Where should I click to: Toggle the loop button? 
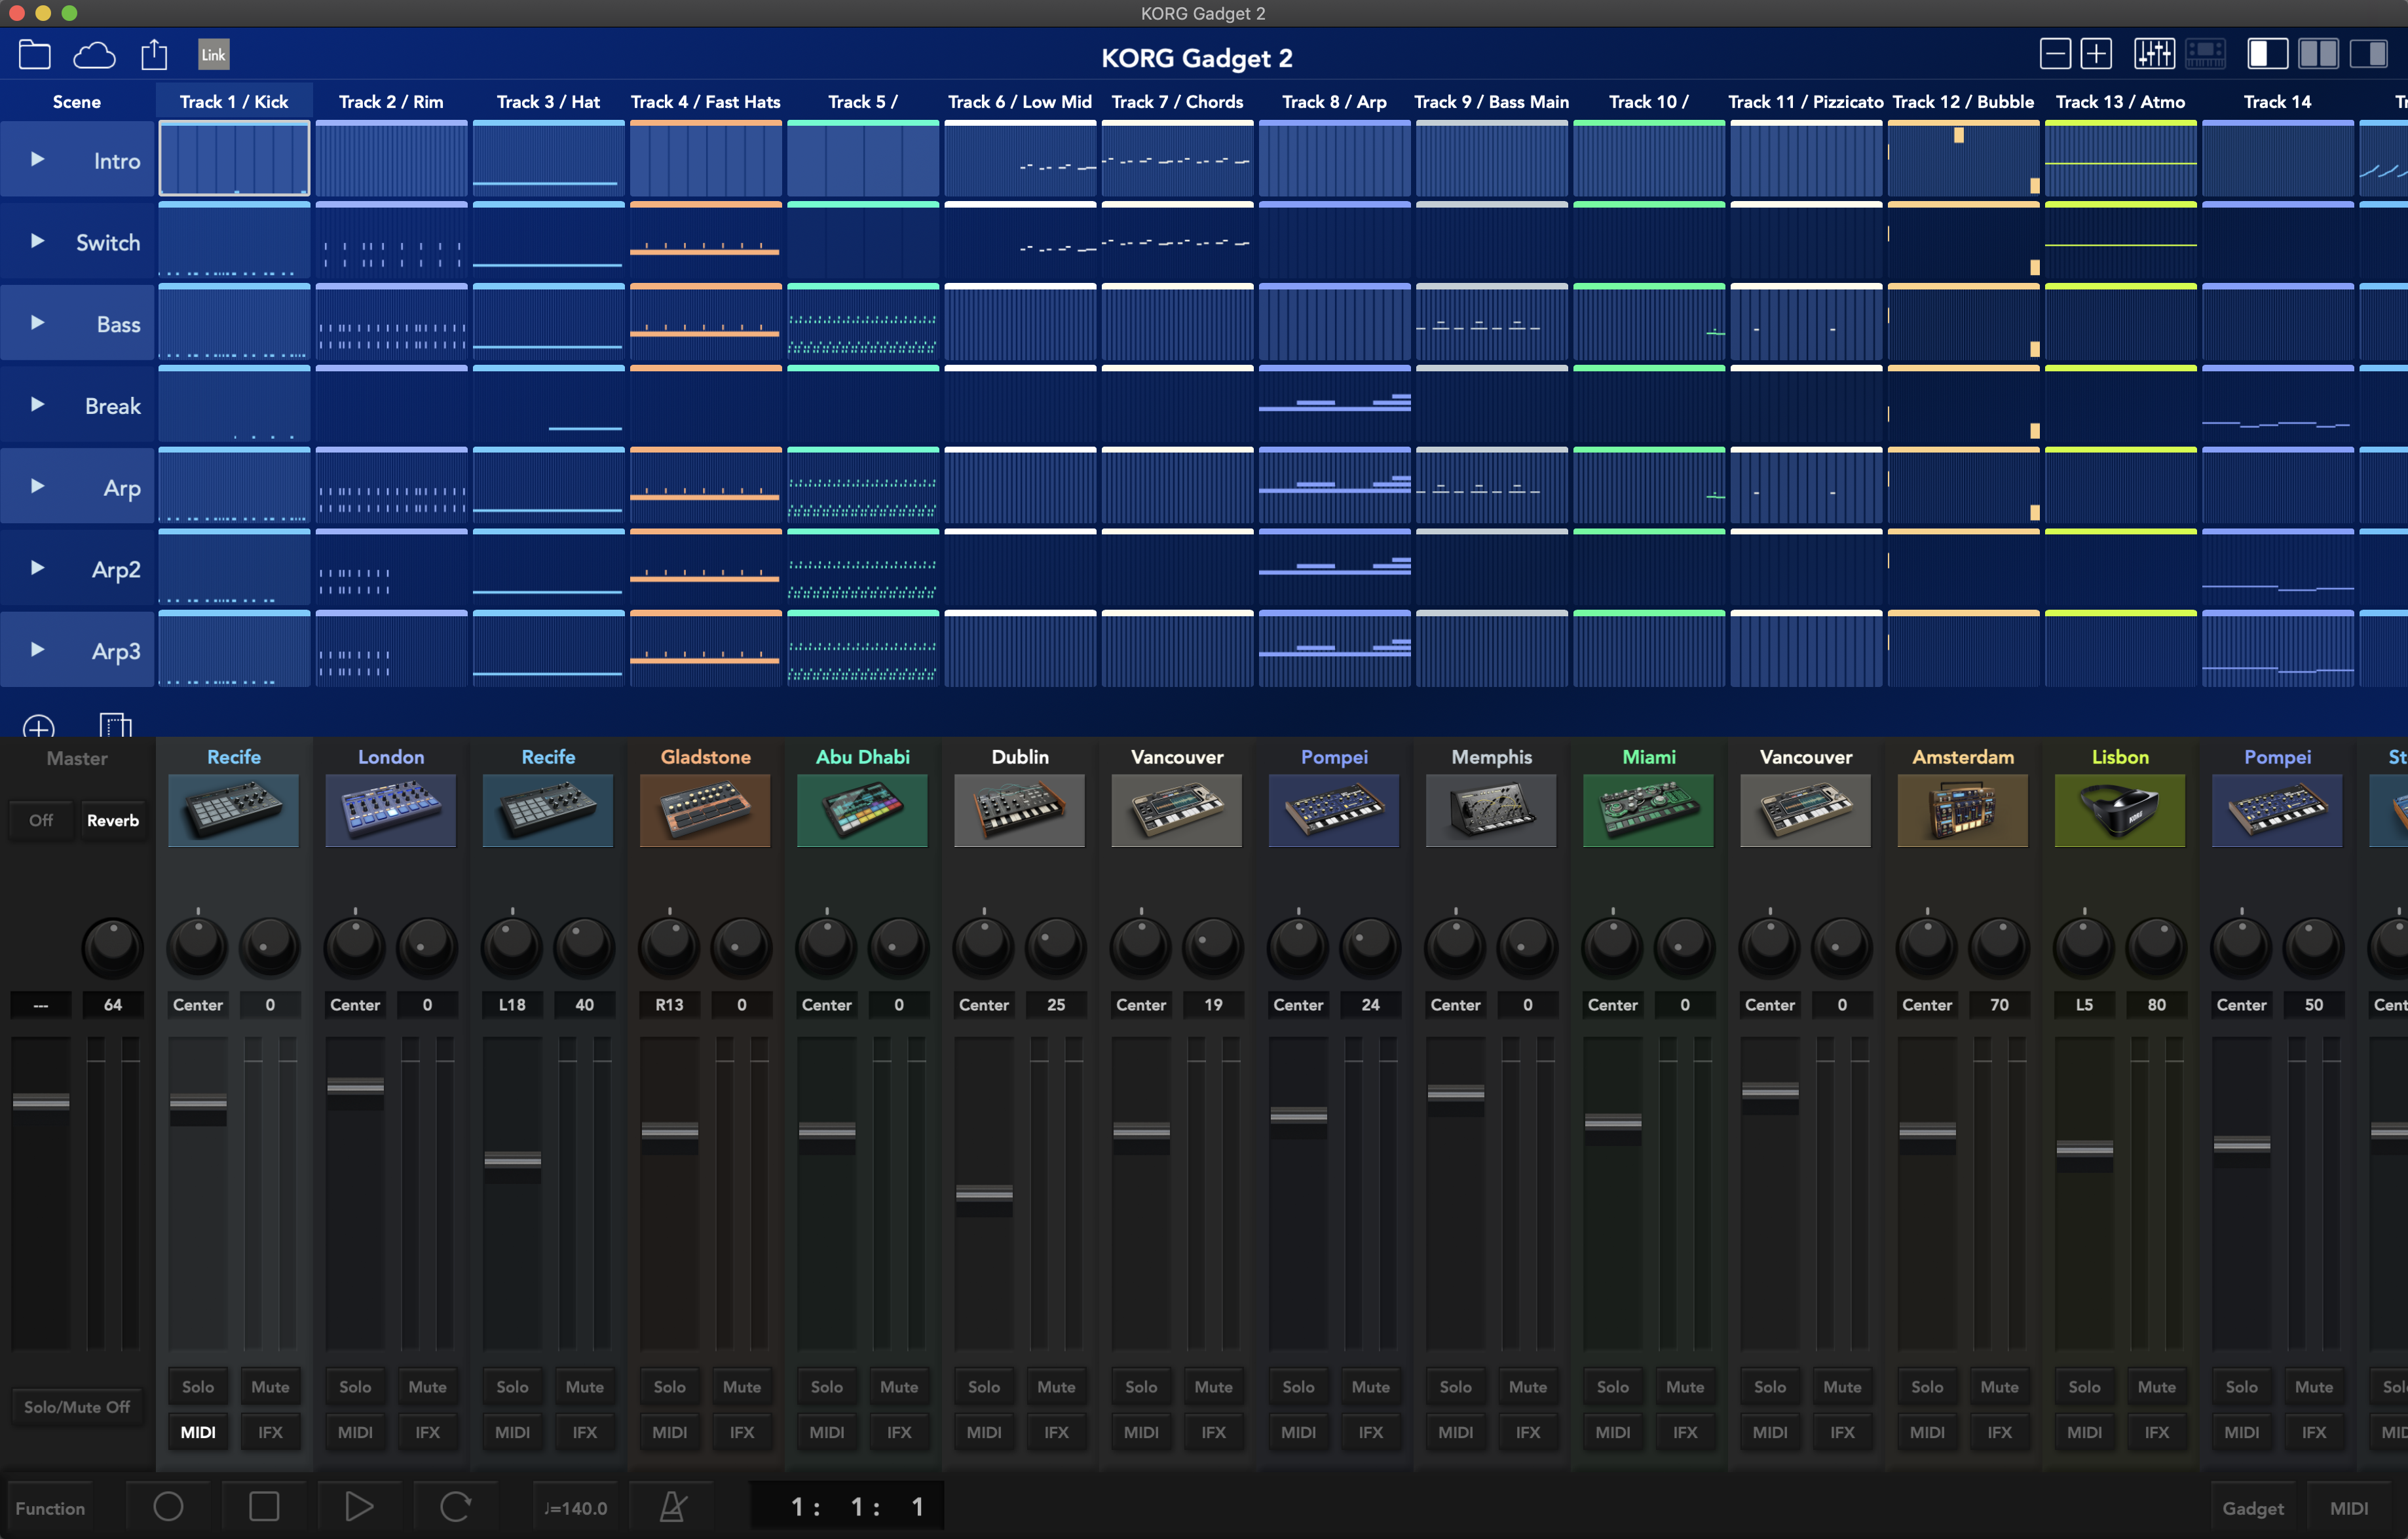point(455,1506)
